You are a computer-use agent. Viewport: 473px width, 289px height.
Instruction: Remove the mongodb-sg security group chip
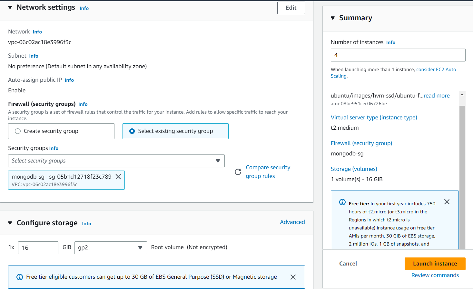(x=118, y=177)
